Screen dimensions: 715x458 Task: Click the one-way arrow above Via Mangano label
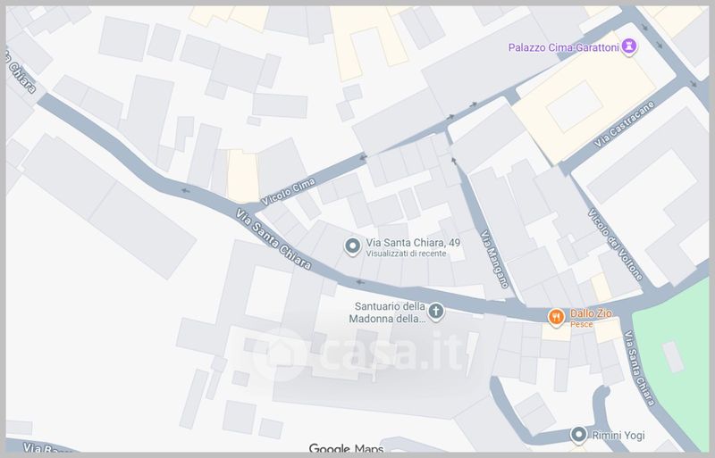(x=454, y=160)
